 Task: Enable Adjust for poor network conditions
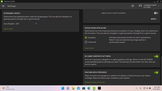[x=156, y=13]
